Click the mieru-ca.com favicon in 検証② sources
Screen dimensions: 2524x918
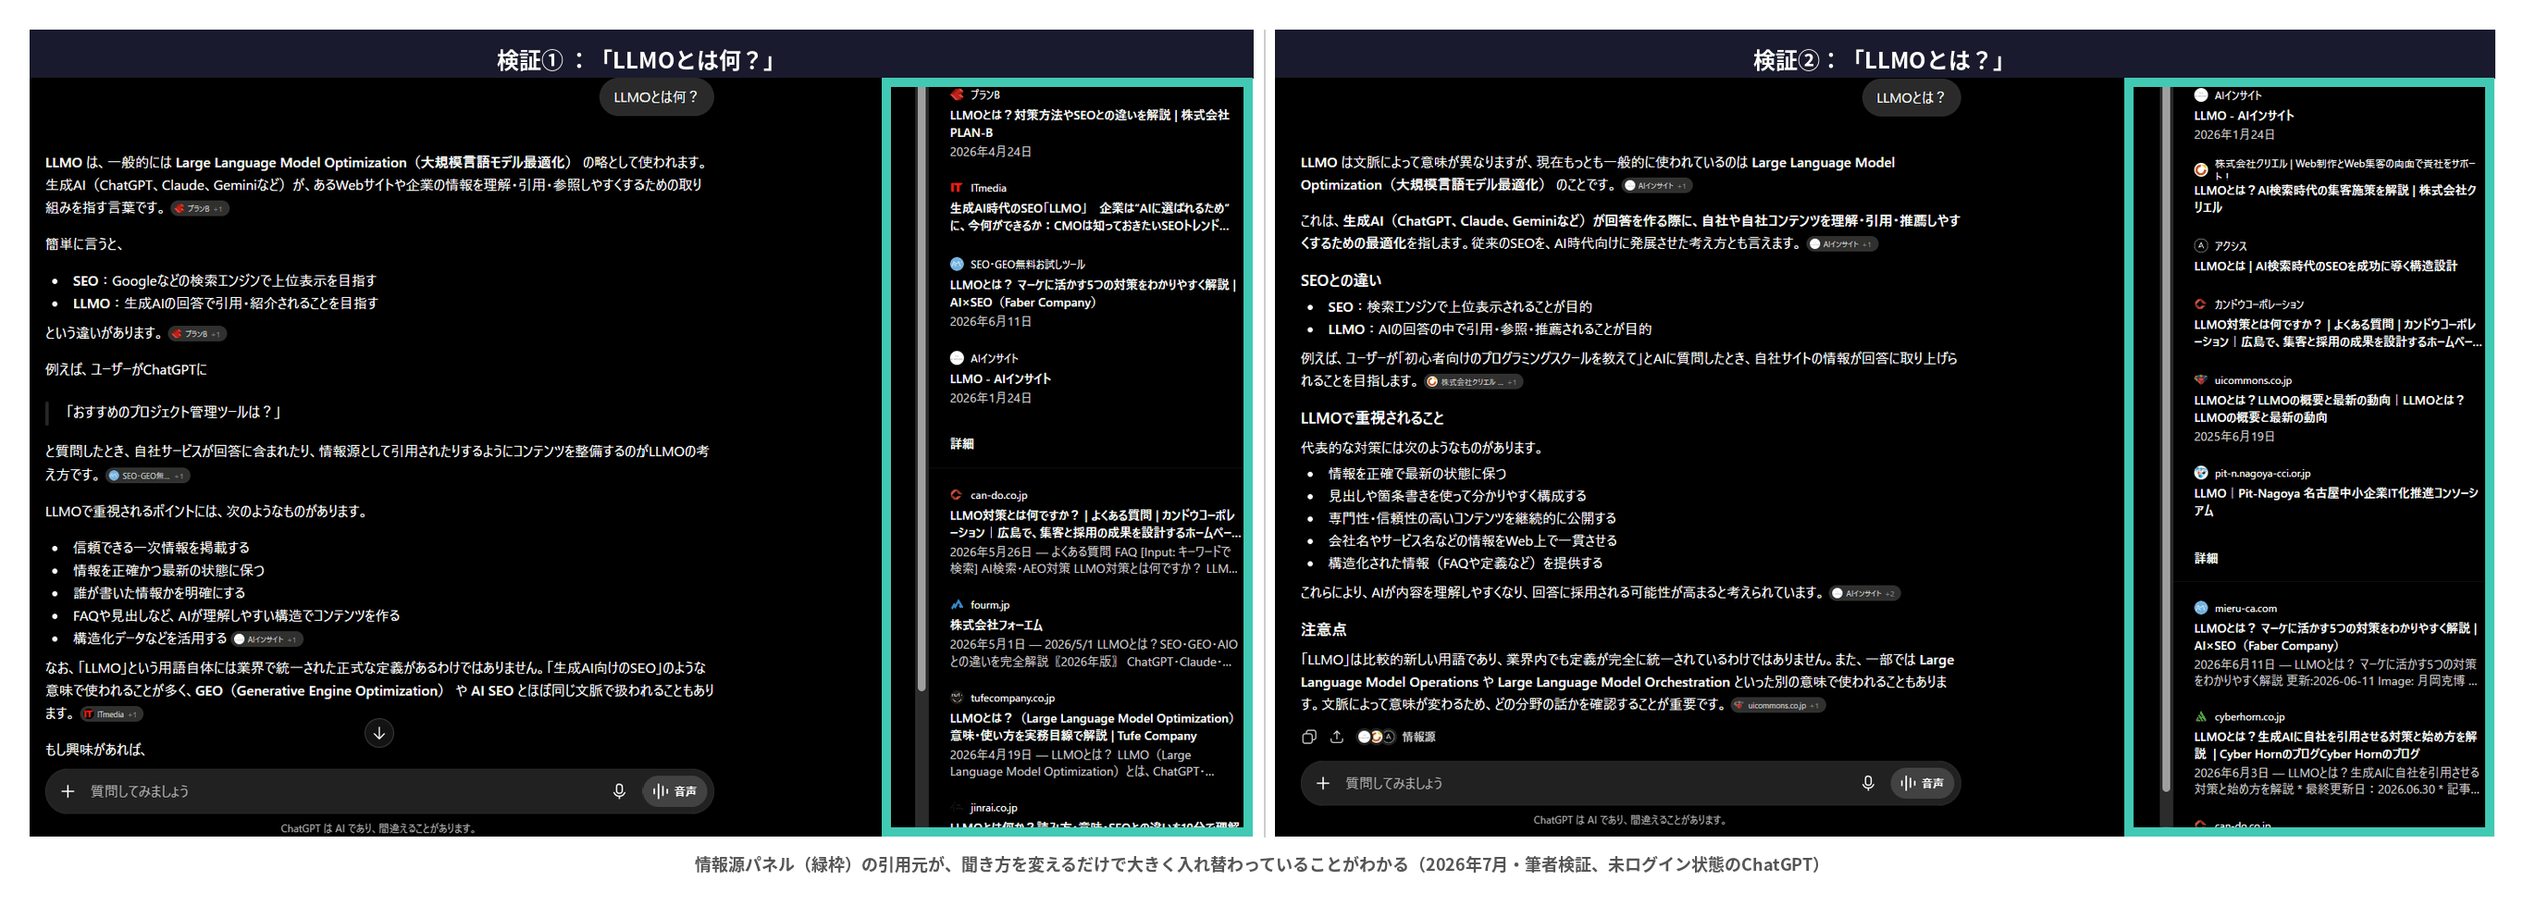[x=2201, y=608]
